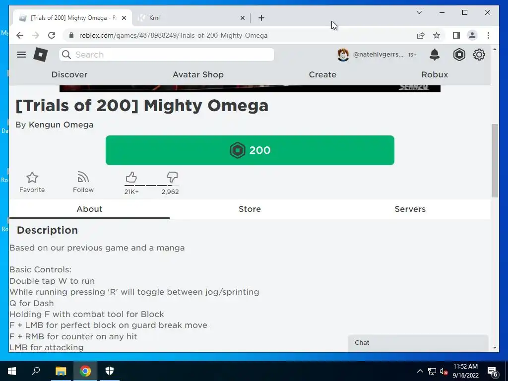Switch to the Krnl browser tab

pyautogui.click(x=191, y=18)
